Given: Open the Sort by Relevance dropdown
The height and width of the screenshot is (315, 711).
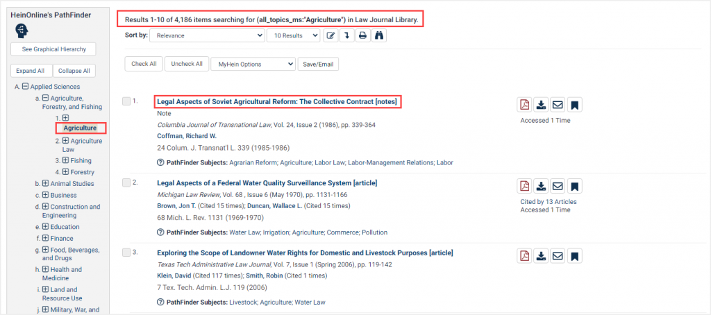Looking at the screenshot, I should [207, 35].
